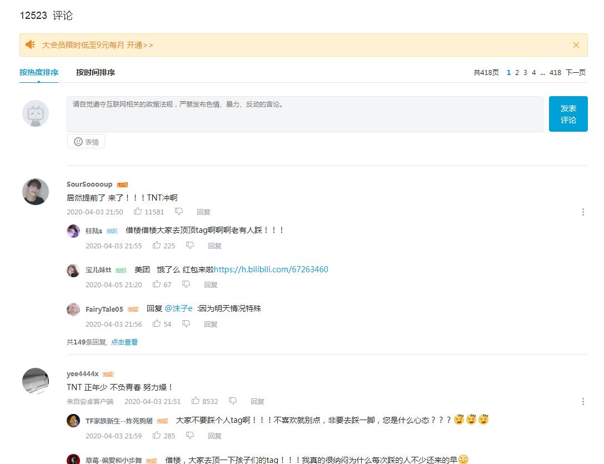Viewport: 604px width, 464px height.
Task: Jump to last page 418
Action: pyautogui.click(x=555, y=72)
